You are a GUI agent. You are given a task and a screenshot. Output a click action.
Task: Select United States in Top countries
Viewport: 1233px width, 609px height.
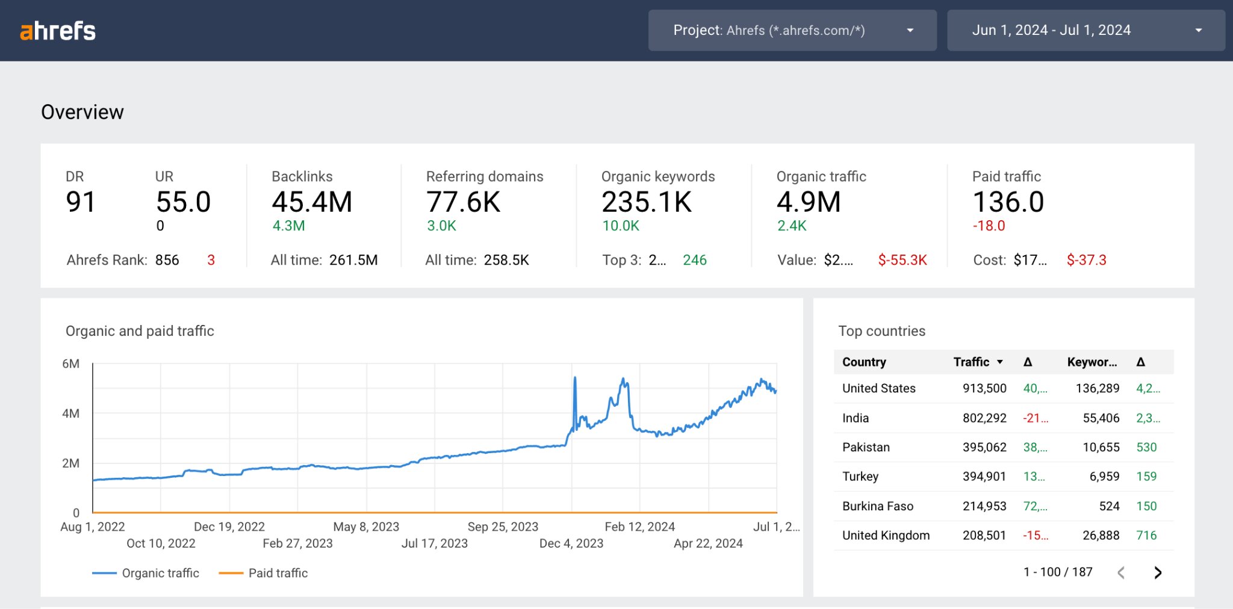[x=879, y=388]
